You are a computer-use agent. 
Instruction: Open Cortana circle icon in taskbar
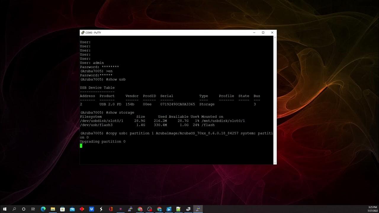tap(24, 209)
